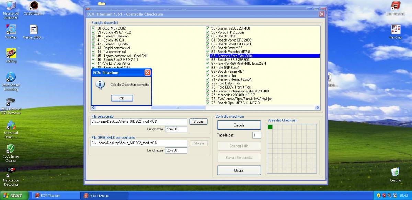Browse selected file with Sfoglia button
Image resolution: width=412 pixels, height=200 pixels.
(x=198, y=121)
